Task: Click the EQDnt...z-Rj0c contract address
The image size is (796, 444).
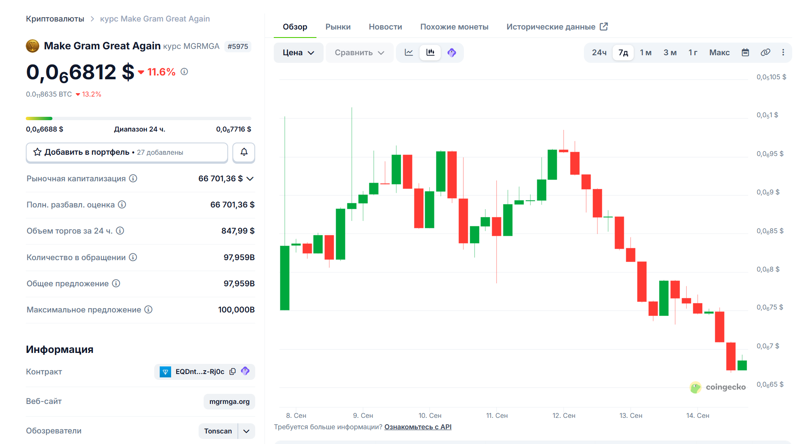Action: [x=200, y=371]
